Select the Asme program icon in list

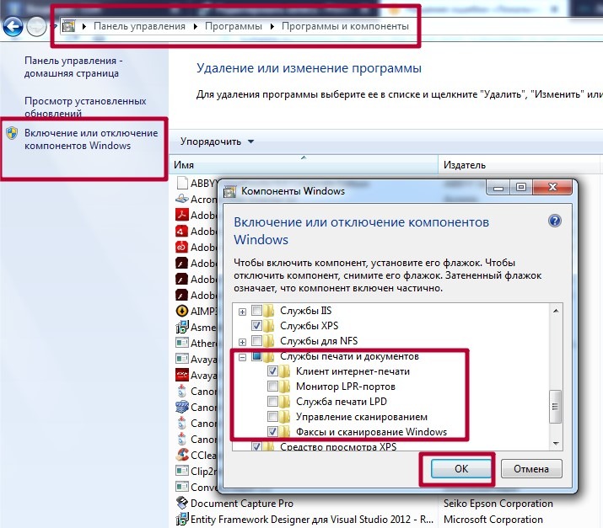[x=182, y=328]
